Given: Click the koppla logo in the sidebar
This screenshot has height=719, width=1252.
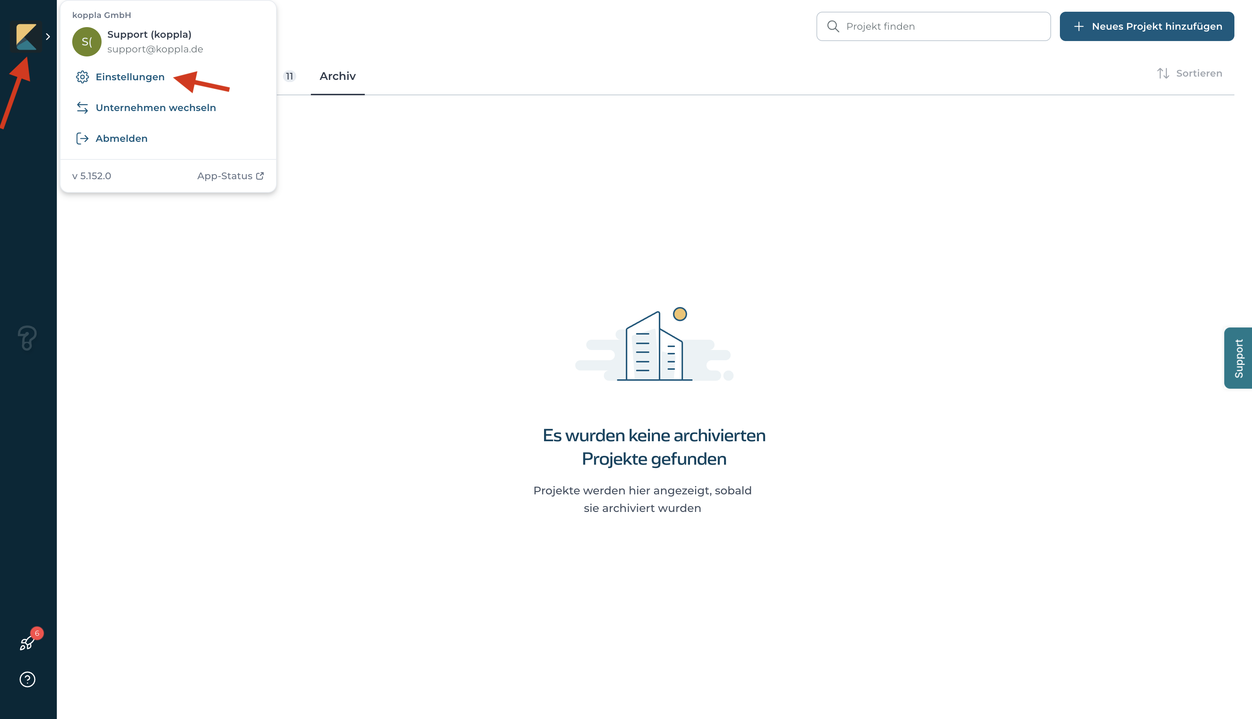Looking at the screenshot, I should [26, 37].
